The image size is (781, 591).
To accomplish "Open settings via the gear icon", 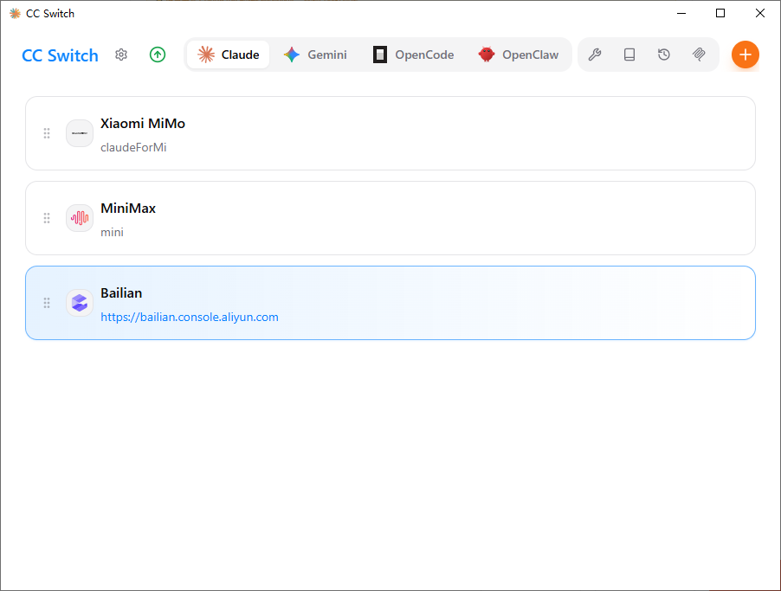I will [x=121, y=55].
